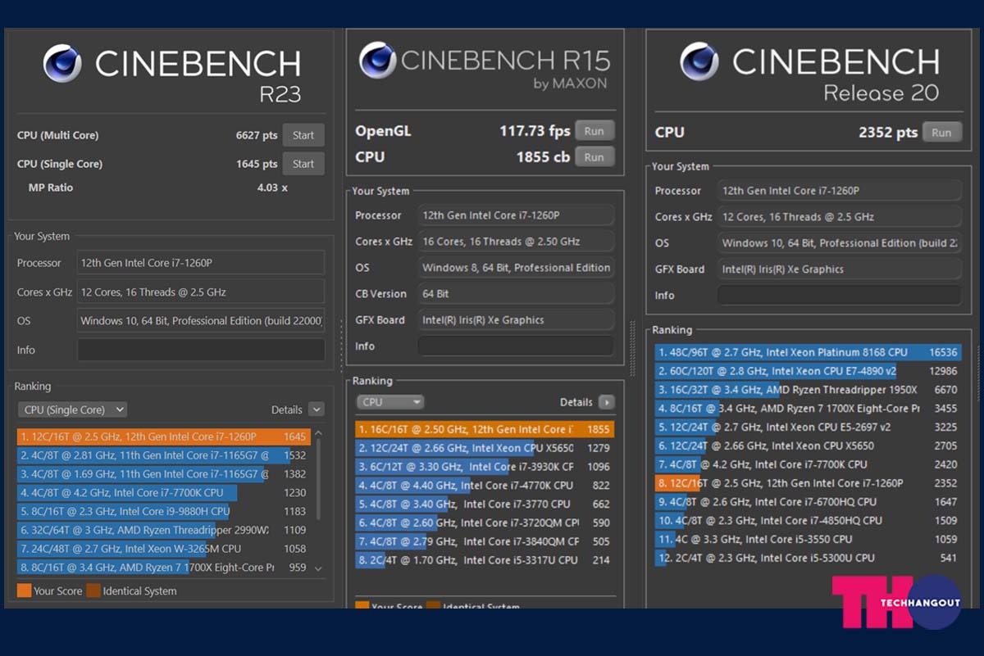The image size is (984, 656).
Task: Select R20 row Intel Xeon CPU E7-4890 v2
Action: click(809, 372)
